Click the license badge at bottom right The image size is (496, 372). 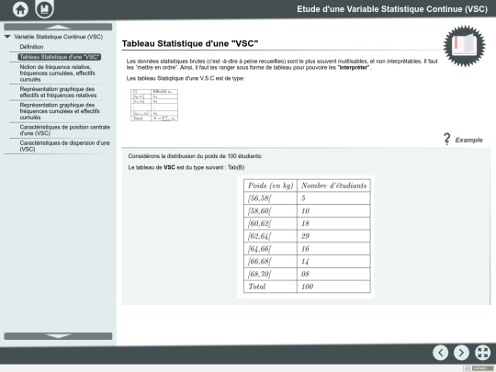pos(479,368)
